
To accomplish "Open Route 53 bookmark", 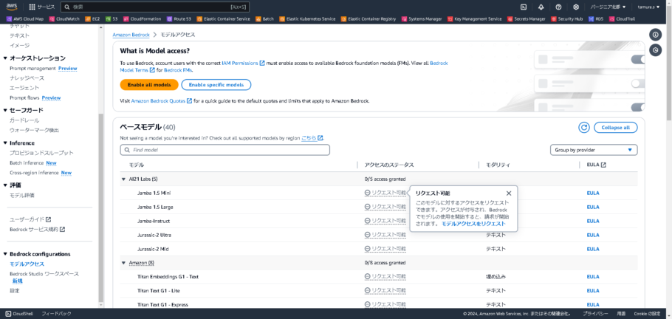I will pos(179,19).
